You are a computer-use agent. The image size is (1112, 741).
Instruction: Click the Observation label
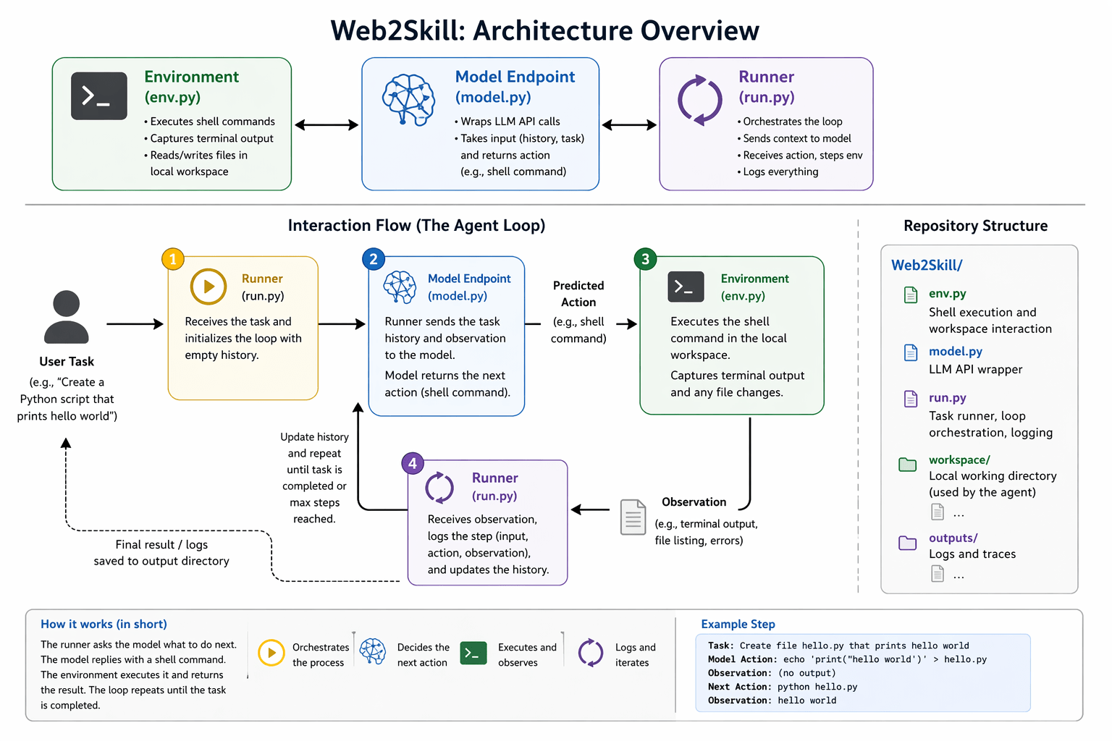694,501
